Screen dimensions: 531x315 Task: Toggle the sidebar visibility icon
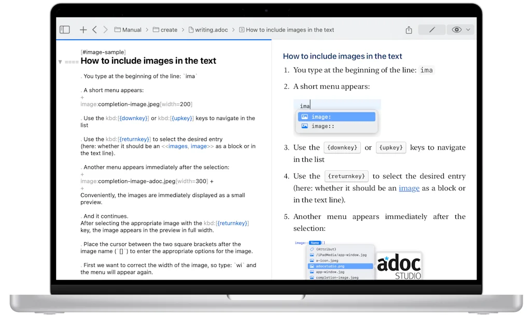tap(64, 29)
